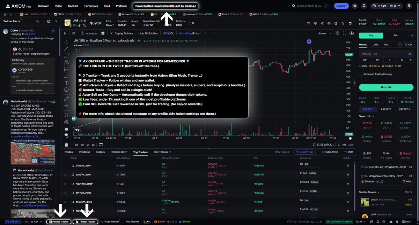Activate the chart zoom-in tool
This screenshot has height=225, width=419.
(x=66, y=106)
